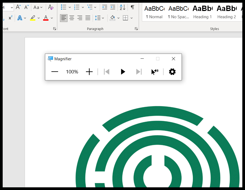The image size is (245, 190).
Task: Shrink font size with the decrease font icon
Action: pos(27,7)
